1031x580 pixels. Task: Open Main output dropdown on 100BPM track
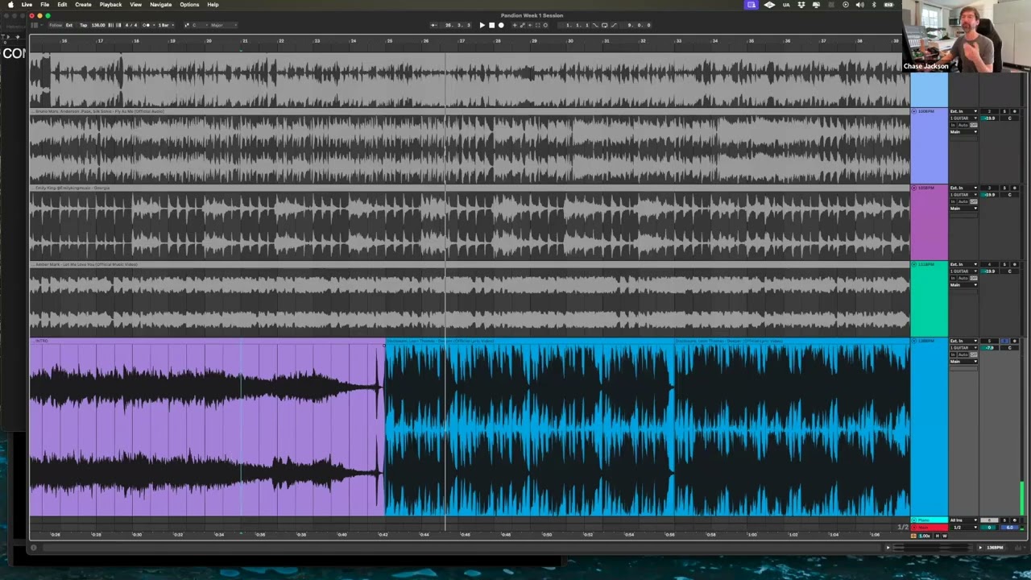coord(963,132)
